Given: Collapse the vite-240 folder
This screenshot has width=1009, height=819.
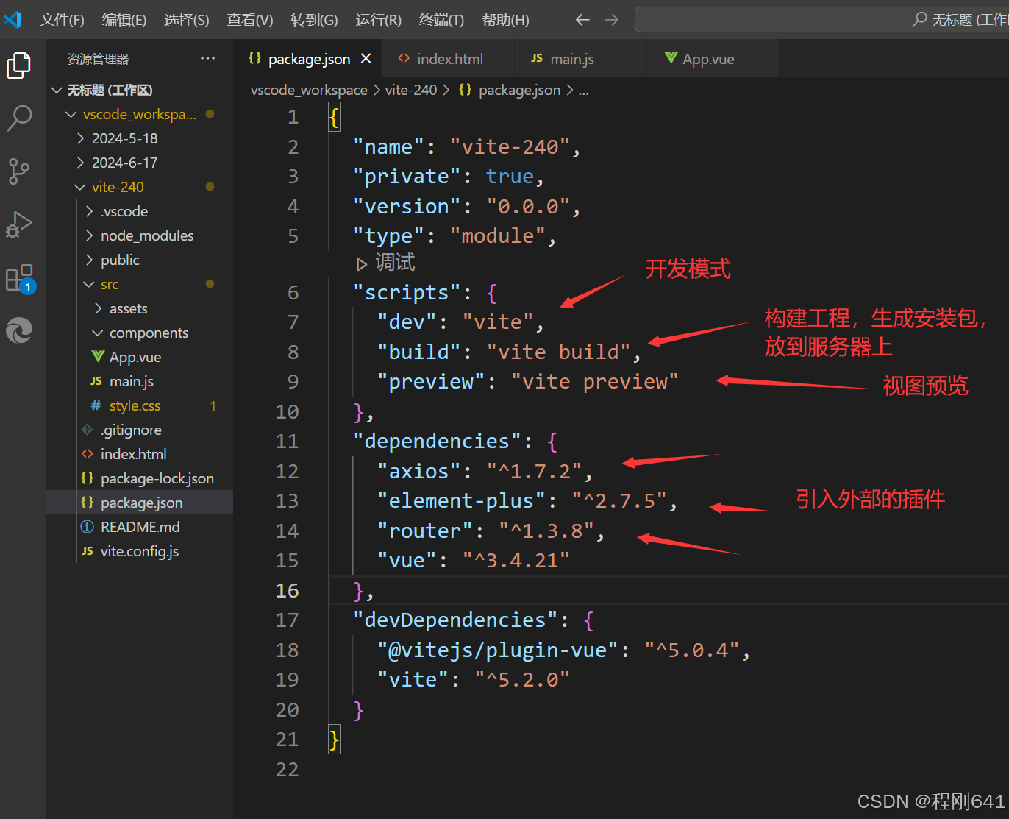Looking at the screenshot, I should pos(140,187).
